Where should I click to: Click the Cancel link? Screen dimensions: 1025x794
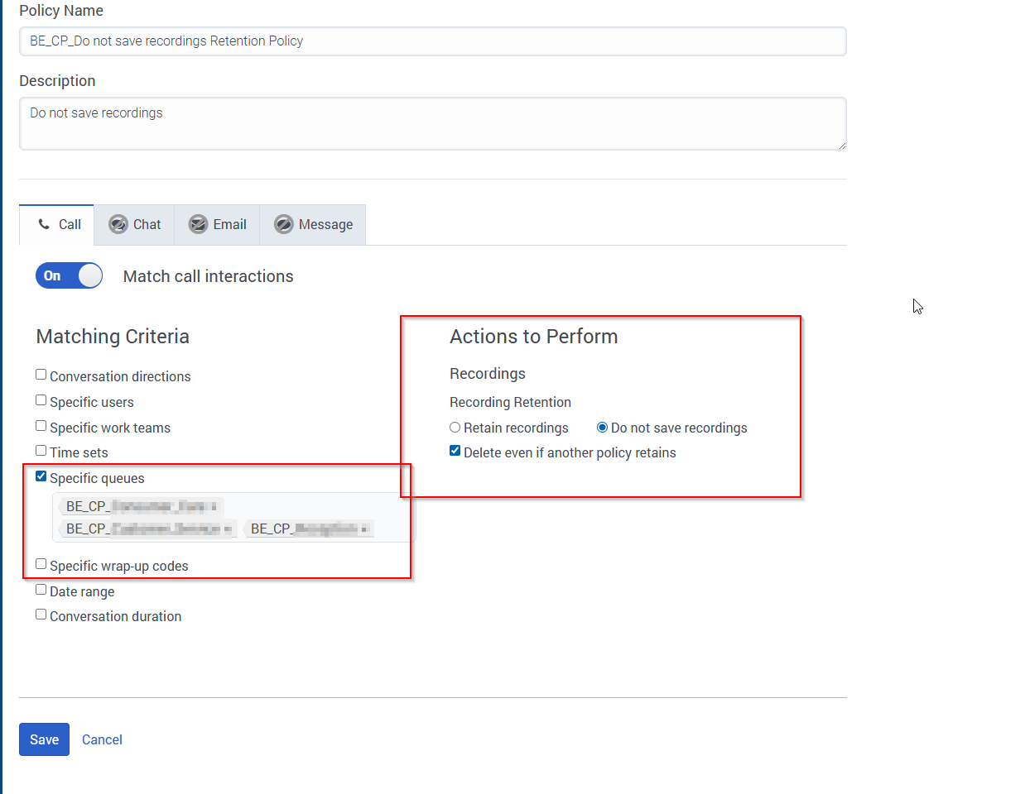pos(102,740)
